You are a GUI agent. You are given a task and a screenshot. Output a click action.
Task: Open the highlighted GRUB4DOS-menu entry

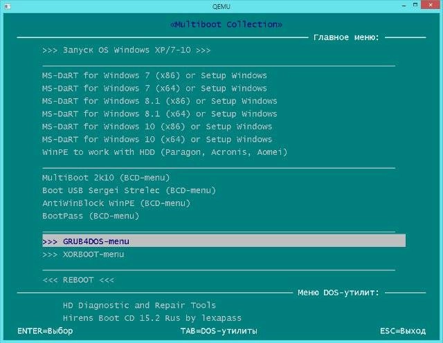tap(224, 241)
